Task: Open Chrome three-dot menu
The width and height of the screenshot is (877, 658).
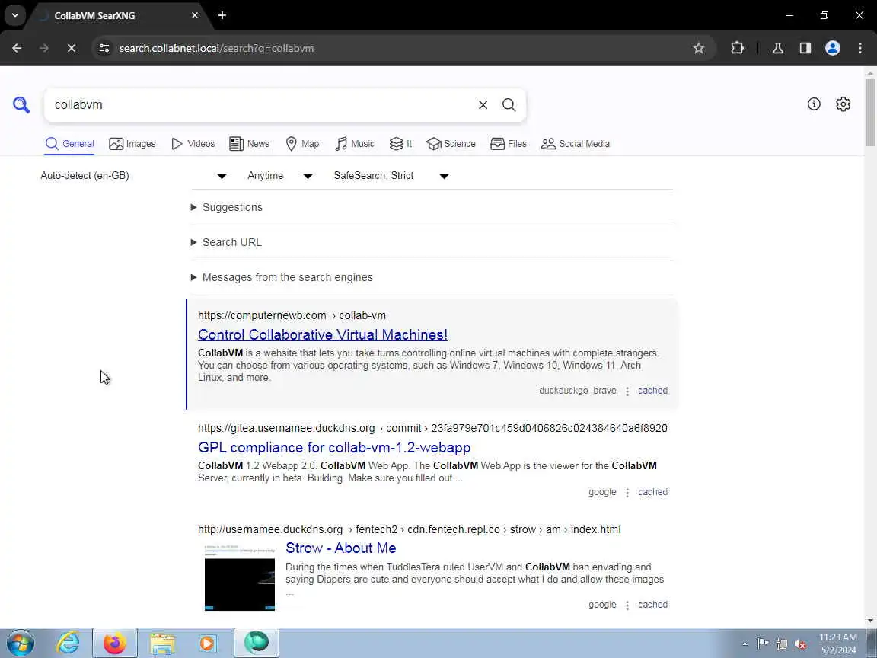Action: tap(859, 48)
